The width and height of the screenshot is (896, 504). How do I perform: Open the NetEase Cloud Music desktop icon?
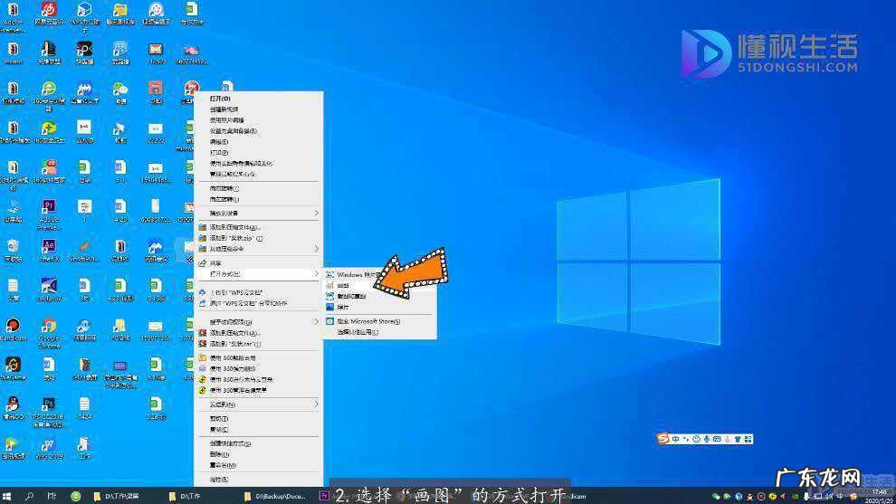coord(49,11)
